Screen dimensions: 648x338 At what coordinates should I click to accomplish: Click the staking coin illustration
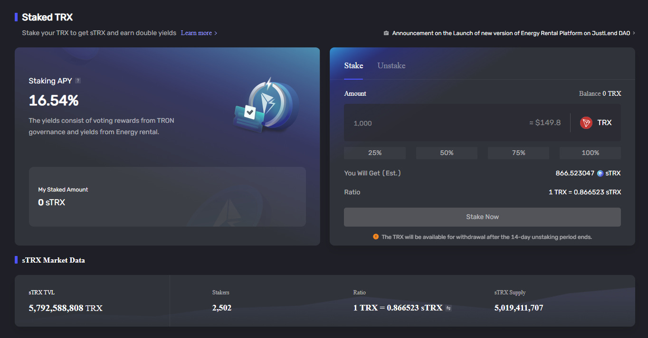point(266,105)
